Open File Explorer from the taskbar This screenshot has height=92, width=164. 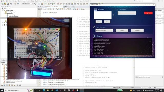[48, 90]
